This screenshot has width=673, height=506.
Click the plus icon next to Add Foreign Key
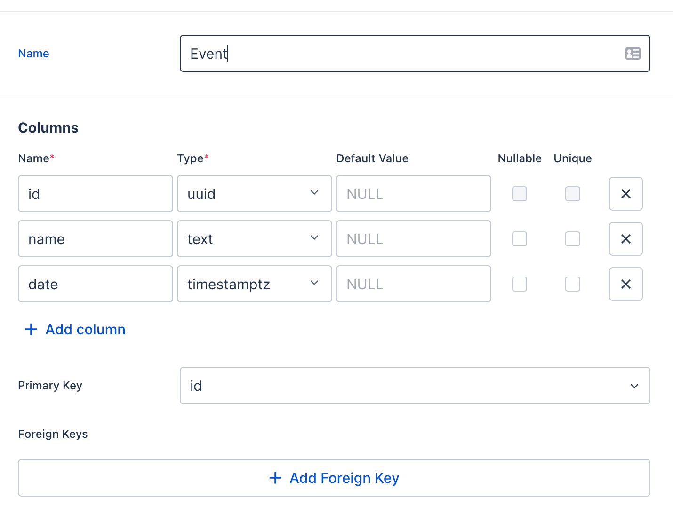[275, 478]
